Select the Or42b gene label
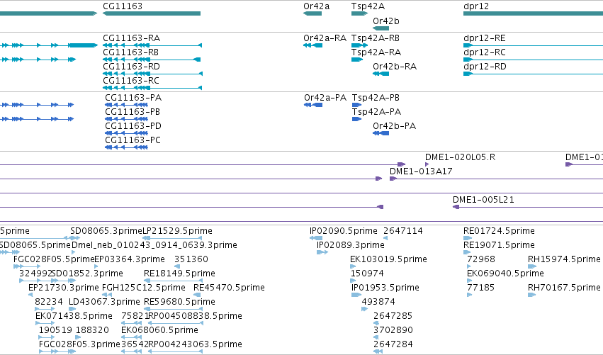Image resolution: width=603 pixels, height=355 pixels. tap(385, 21)
